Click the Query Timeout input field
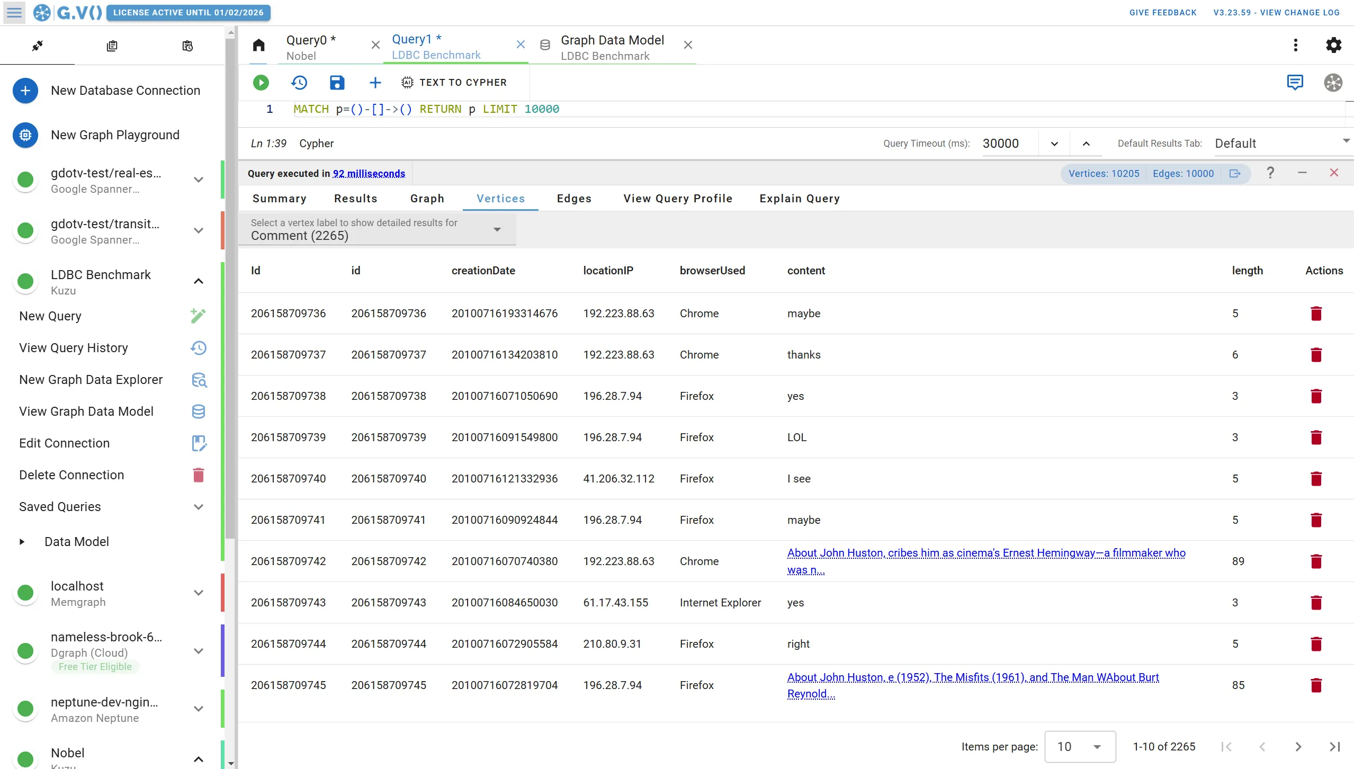This screenshot has height=769, width=1354. pyautogui.click(x=1010, y=144)
